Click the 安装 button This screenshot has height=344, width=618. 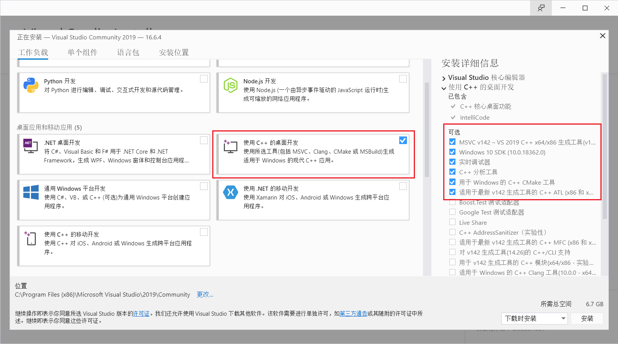pos(587,318)
